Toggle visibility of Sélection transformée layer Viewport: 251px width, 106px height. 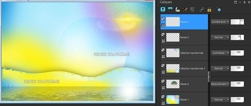[x=163, y=56]
